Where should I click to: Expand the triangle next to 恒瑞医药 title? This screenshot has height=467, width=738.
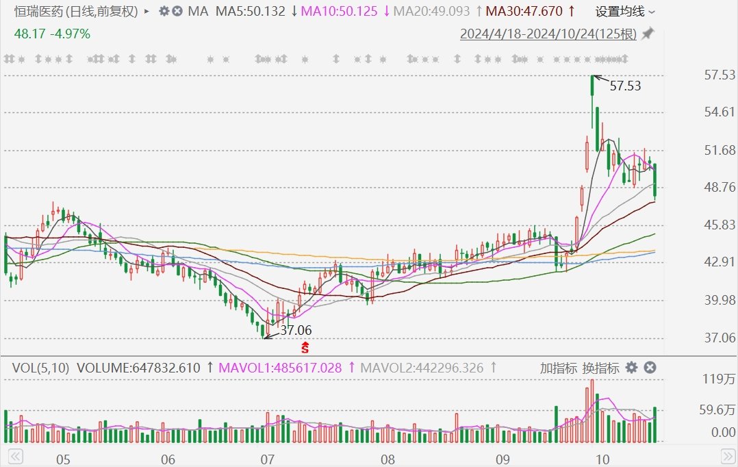(x=147, y=12)
